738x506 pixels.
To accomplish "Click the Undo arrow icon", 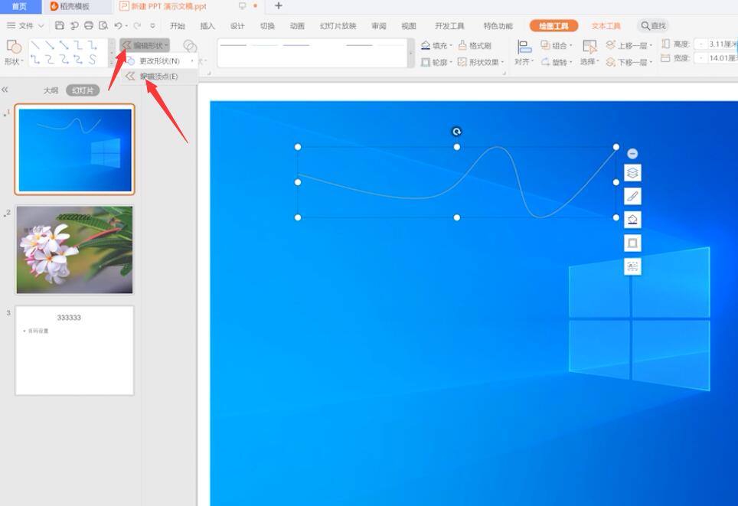I will click(x=118, y=25).
